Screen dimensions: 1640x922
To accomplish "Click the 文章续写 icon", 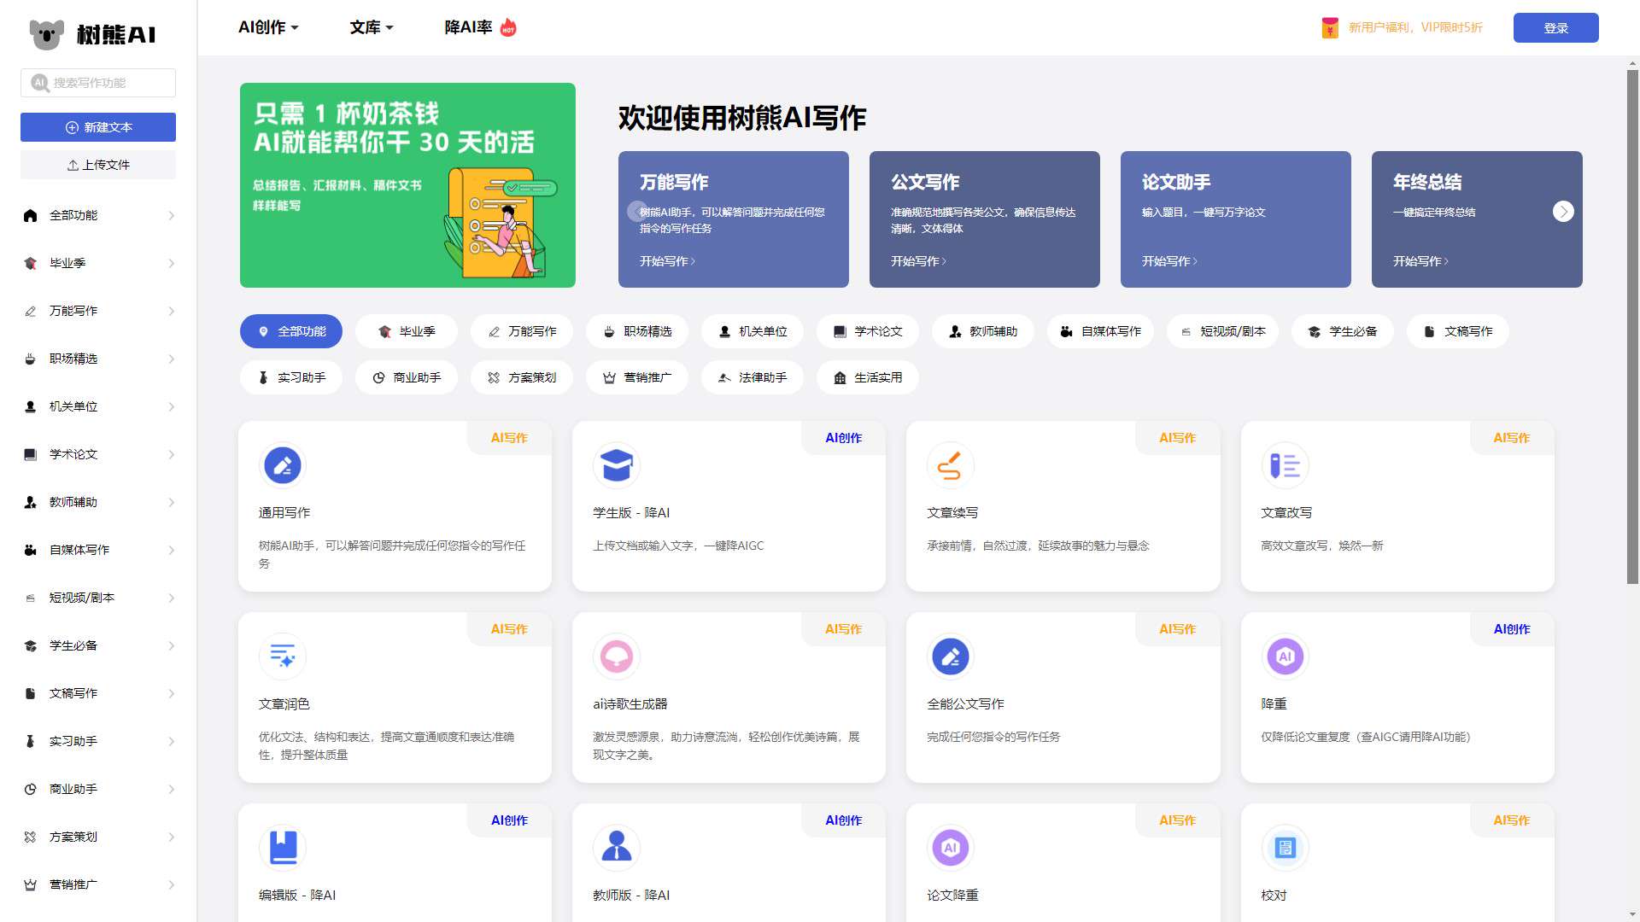I will (x=951, y=465).
